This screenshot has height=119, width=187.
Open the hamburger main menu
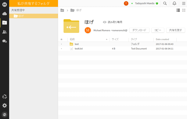click(184, 3)
